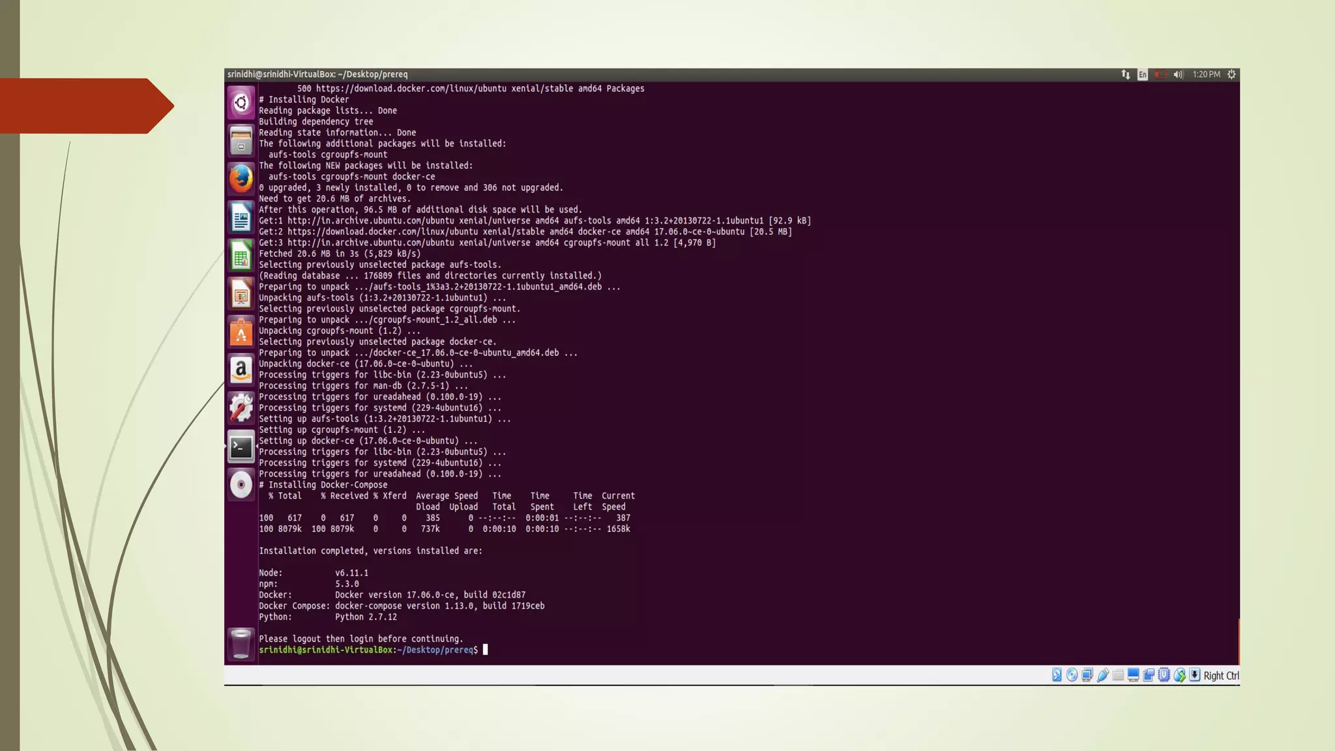The width and height of the screenshot is (1335, 751).
Task: Open the Files manager from the launcher
Action: click(241, 141)
